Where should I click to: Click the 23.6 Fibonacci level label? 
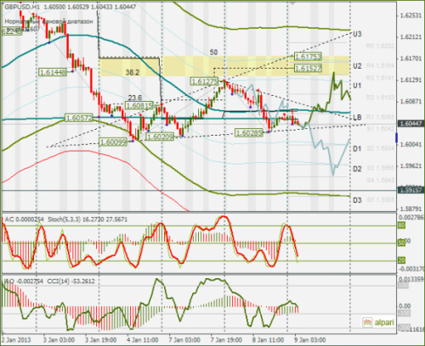tap(134, 98)
